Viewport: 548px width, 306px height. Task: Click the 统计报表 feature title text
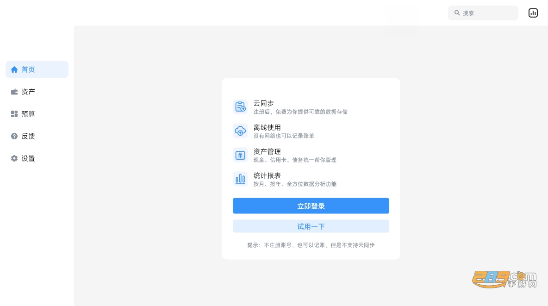[267, 175]
